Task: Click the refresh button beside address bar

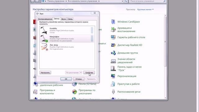Action: pos(126,1)
